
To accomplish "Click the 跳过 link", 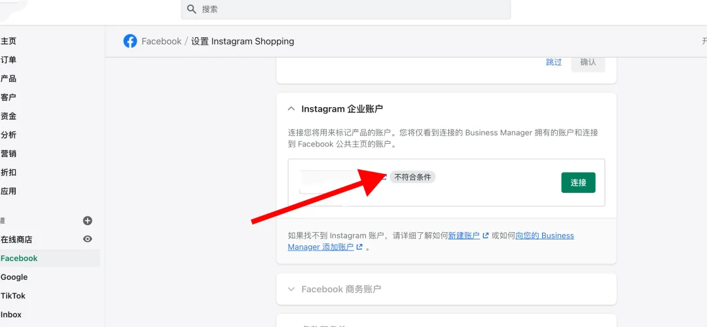I will click(554, 62).
